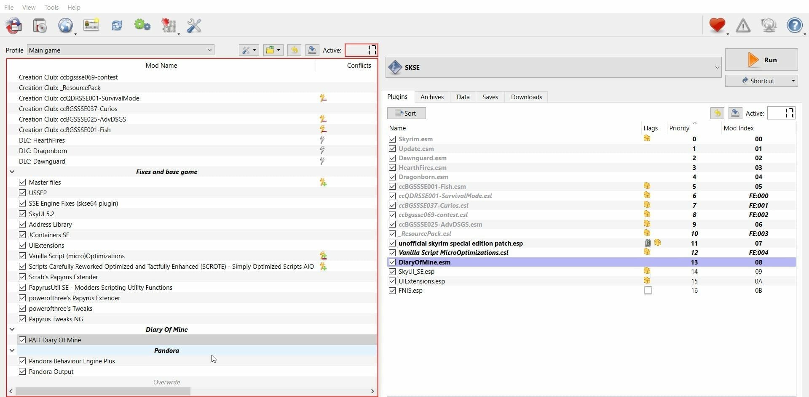
Task: Collapse the Diary Of Mine separator
Action: coord(12,329)
